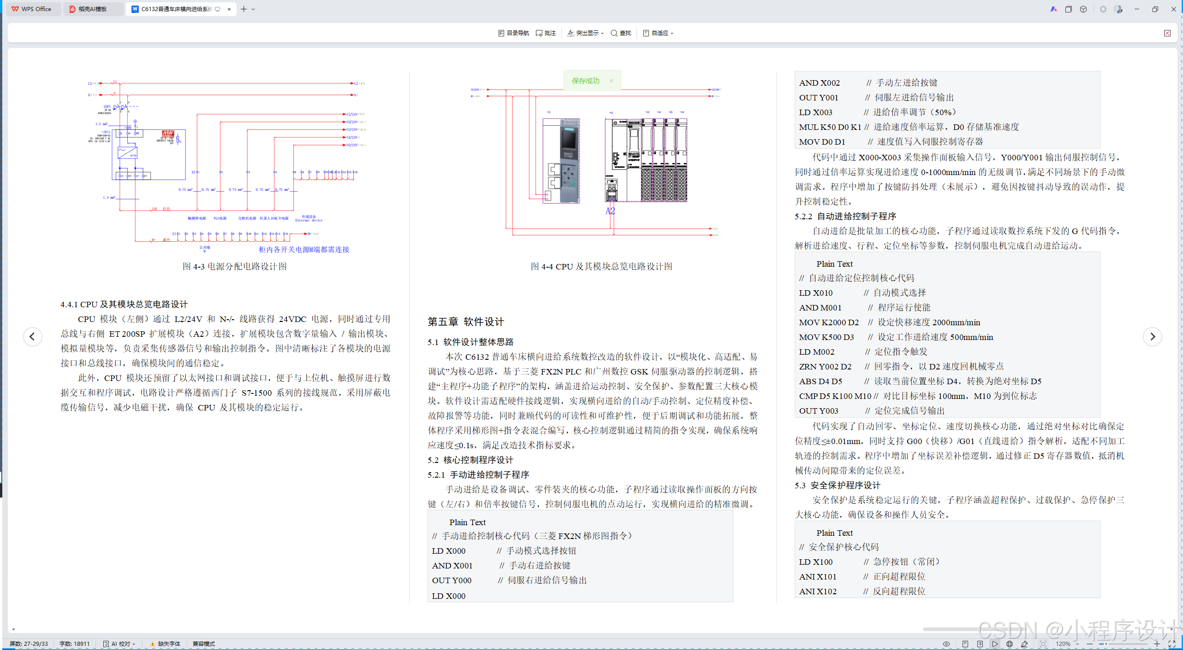Click the multi-window stack icon
Image resolution: width=1183 pixels, height=650 pixels.
(1068, 9)
